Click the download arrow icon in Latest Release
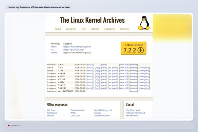 click(x=141, y=50)
